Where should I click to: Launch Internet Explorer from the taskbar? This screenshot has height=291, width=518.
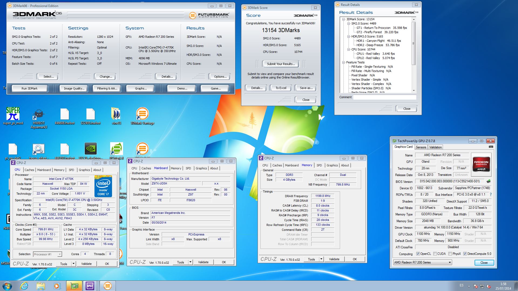[x=24, y=286]
